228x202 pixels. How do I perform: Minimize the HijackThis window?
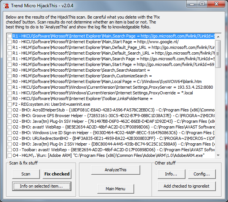point(192,4)
